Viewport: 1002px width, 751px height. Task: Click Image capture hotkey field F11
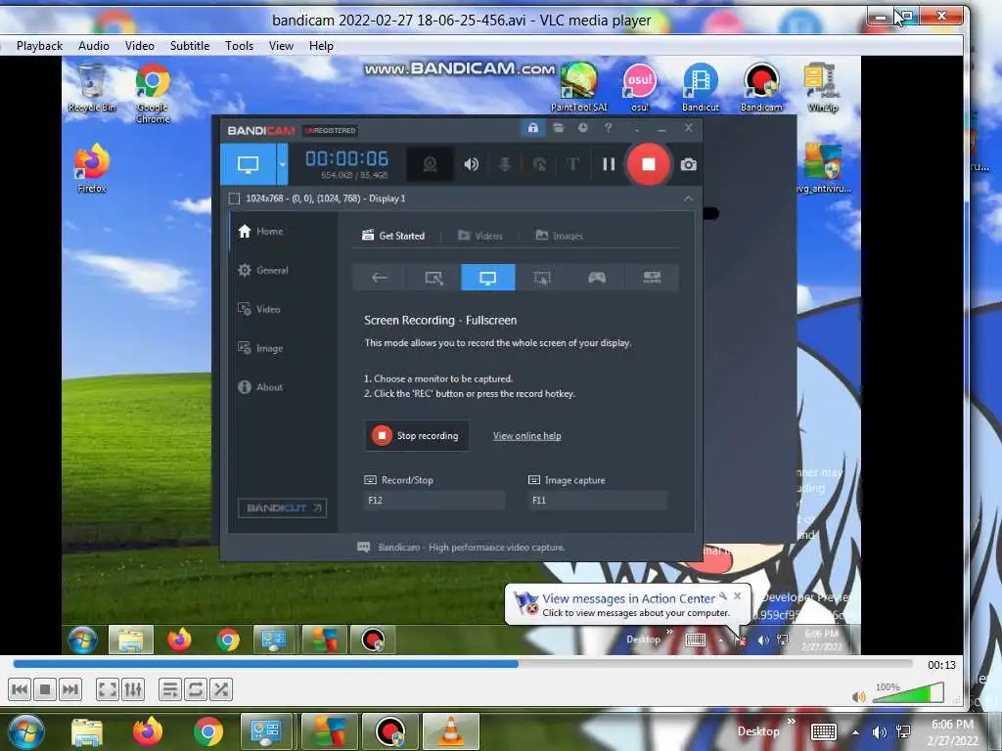(598, 500)
